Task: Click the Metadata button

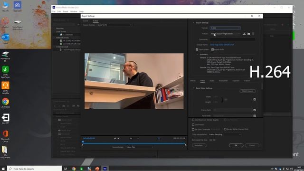Action: [x=199, y=145]
